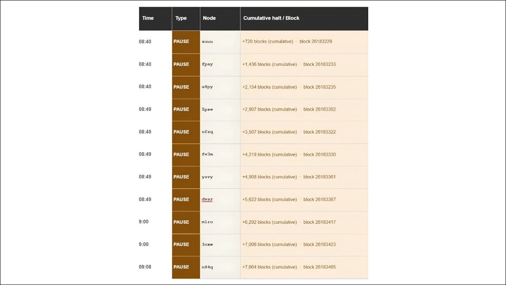Click "+4,219 blocks (cumulative)" text
Image resolution: width=506 pixels, height=285 pixels.
pyautogui.click(x=269, y=155)
